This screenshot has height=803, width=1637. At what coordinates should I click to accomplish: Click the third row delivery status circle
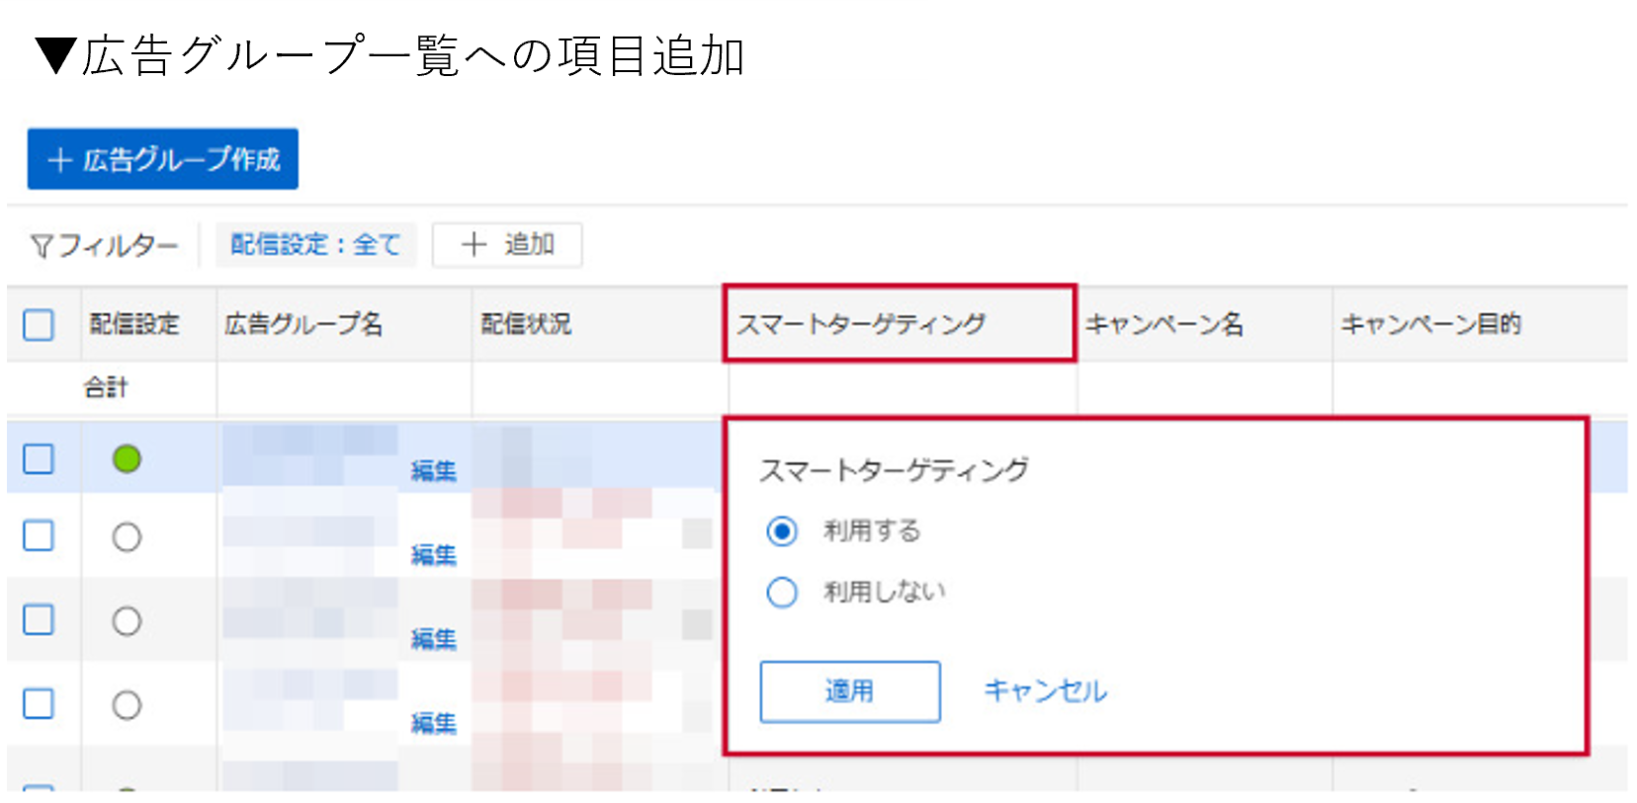[127, 621]
